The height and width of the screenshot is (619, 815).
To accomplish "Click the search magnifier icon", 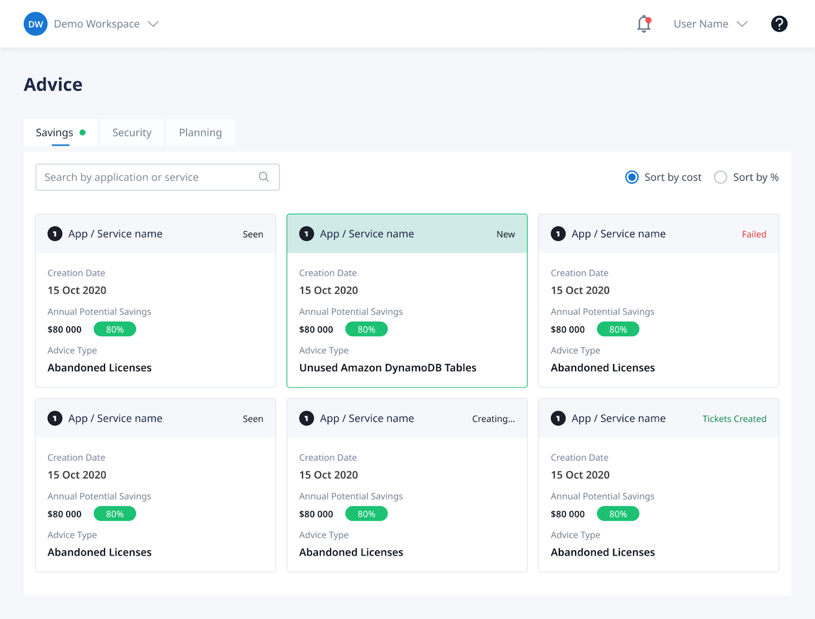I will click(263, 177).
